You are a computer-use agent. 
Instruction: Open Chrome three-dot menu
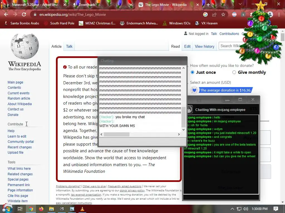(279, 14)
